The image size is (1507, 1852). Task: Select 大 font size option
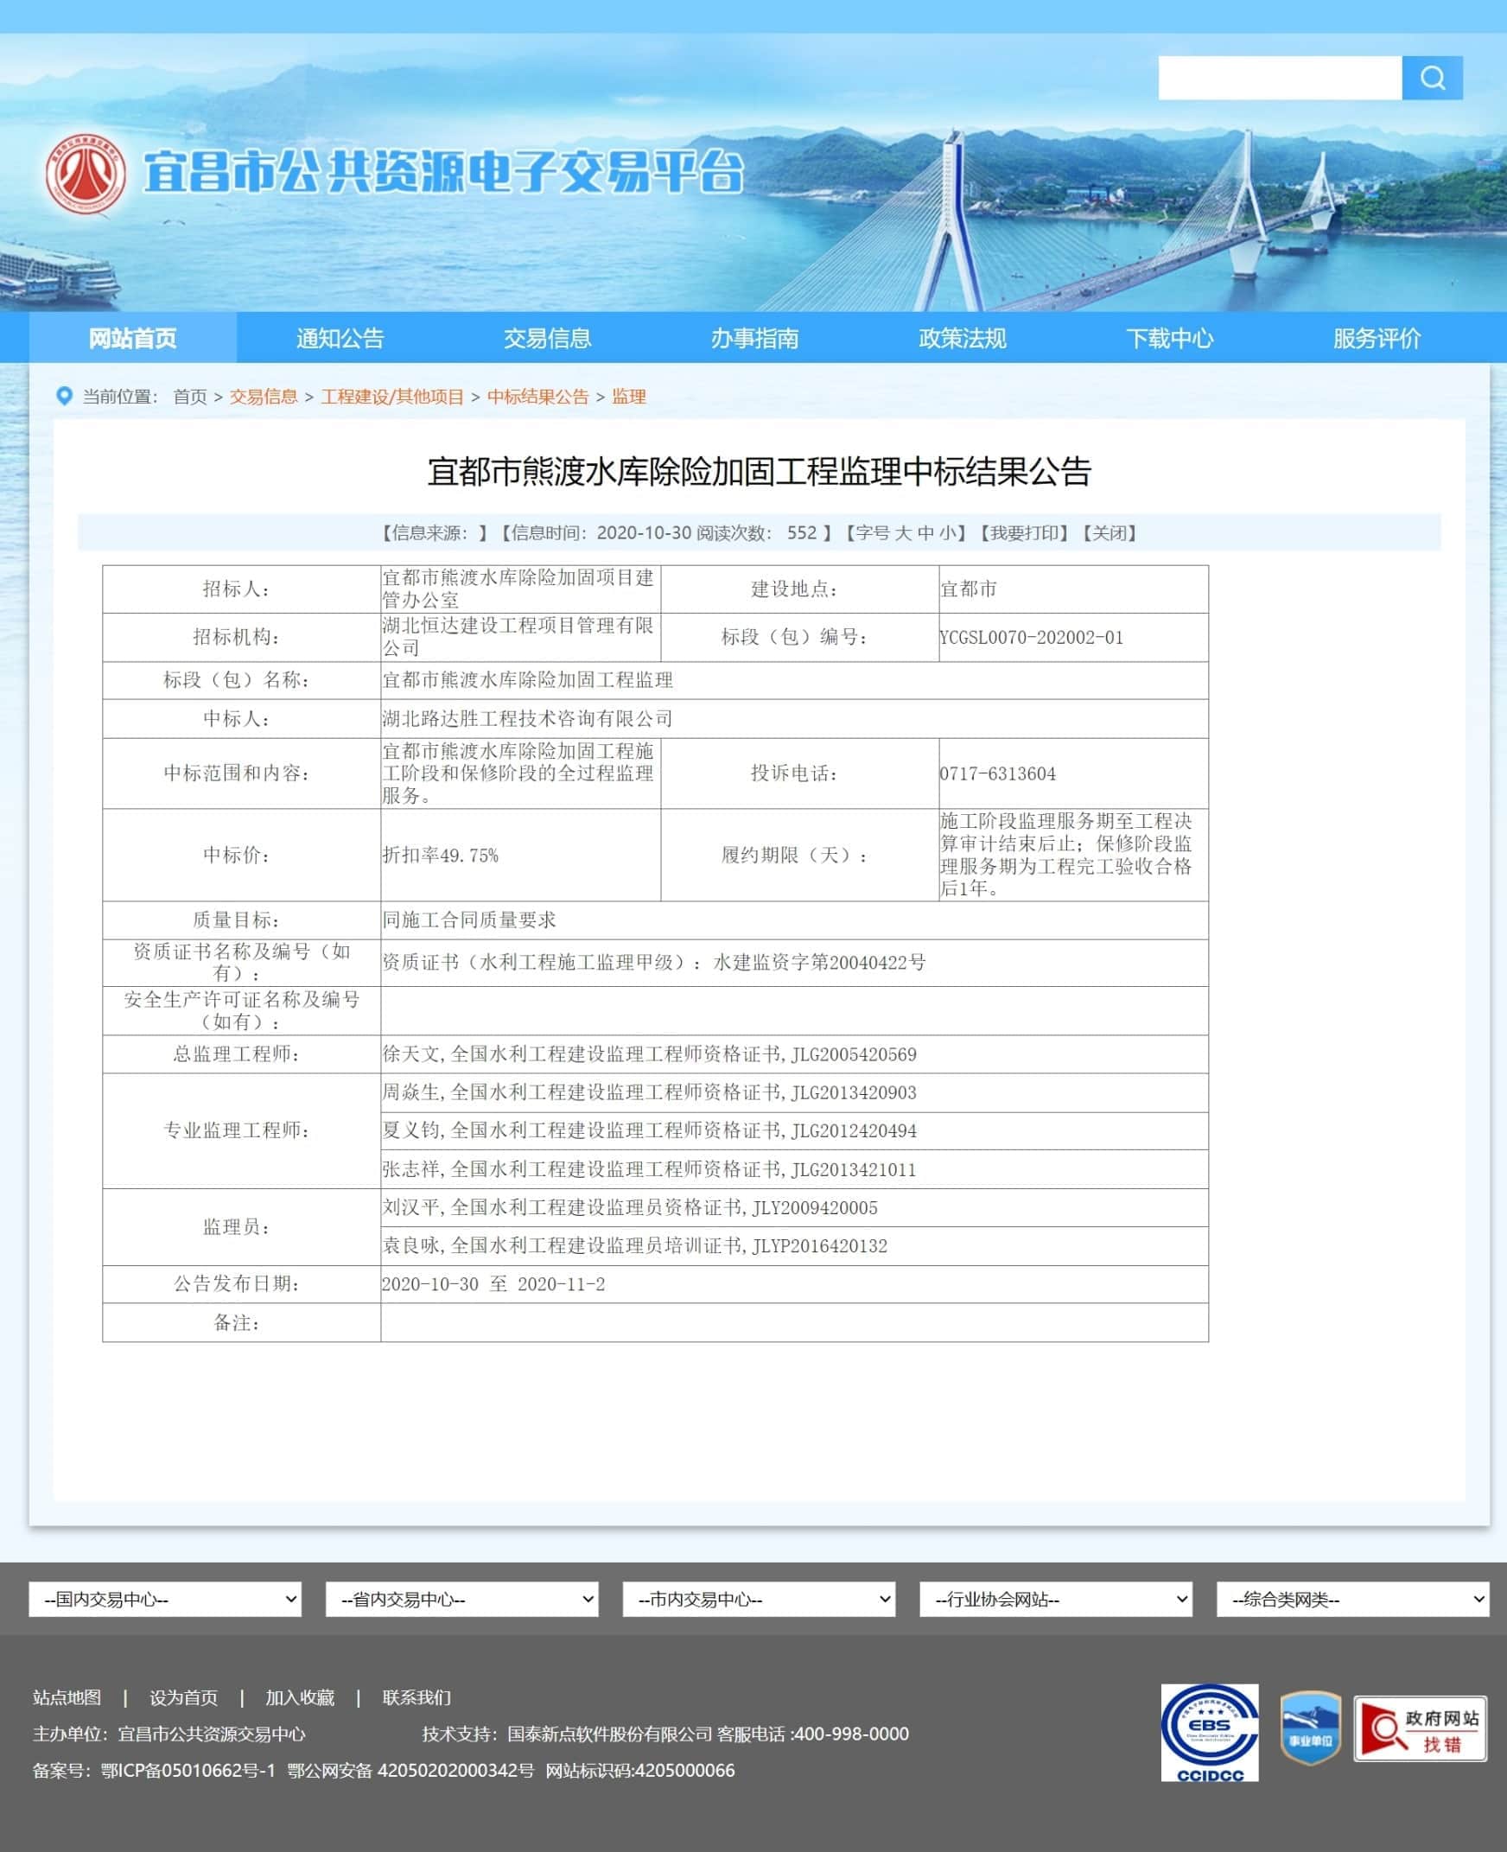pos(903,533)
